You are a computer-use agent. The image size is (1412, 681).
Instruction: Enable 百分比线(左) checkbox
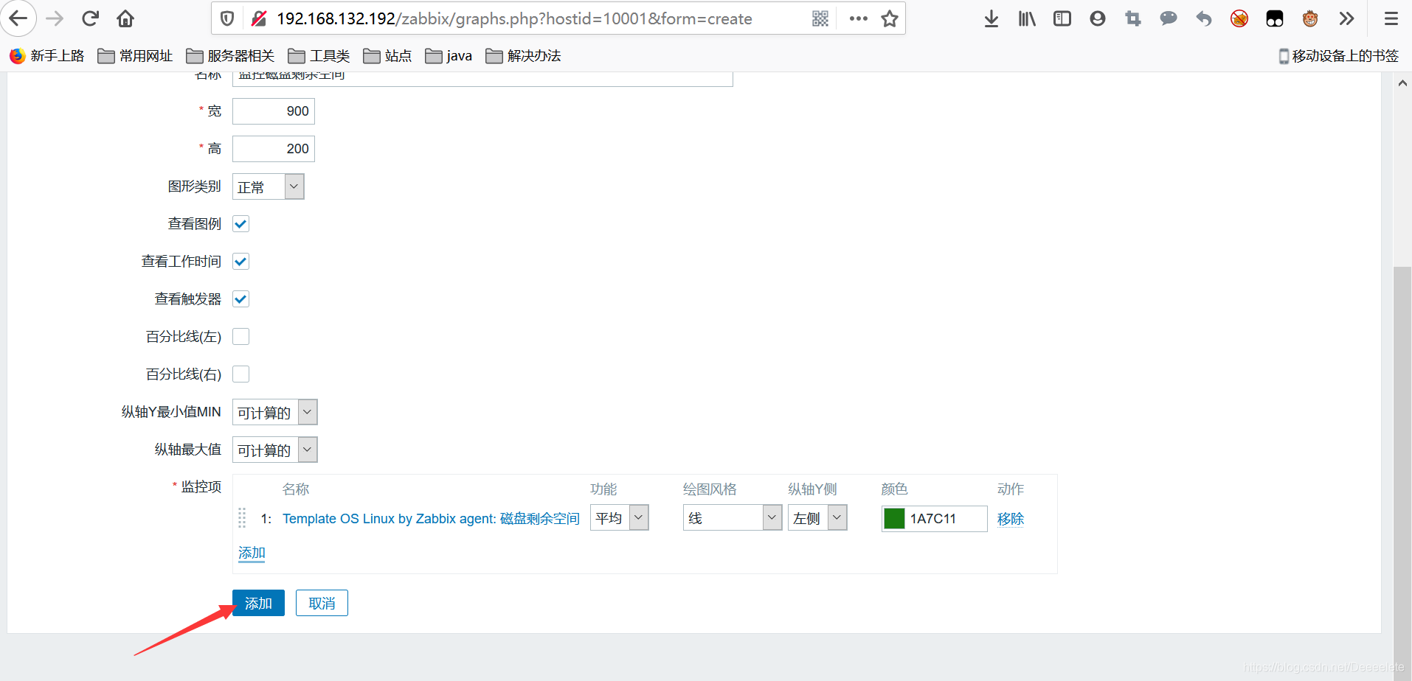240,337
